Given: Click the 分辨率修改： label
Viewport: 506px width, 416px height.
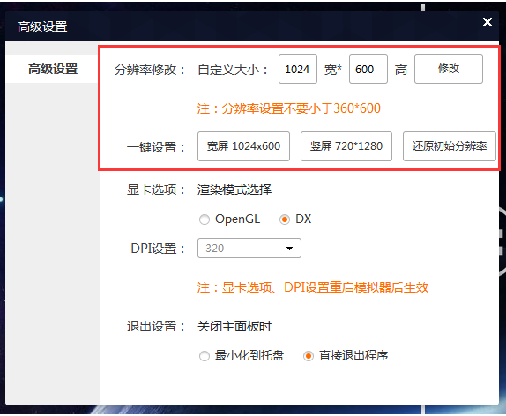Looking at the screenshot, I should (151, 70).
